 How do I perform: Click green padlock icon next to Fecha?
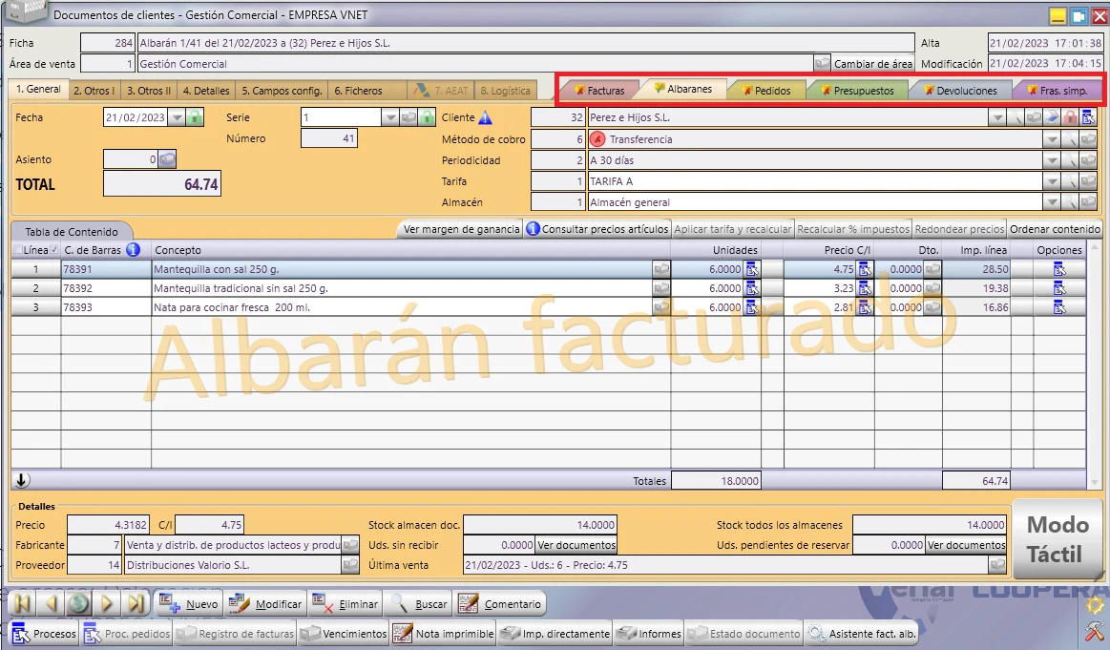(x=195, y=117)
